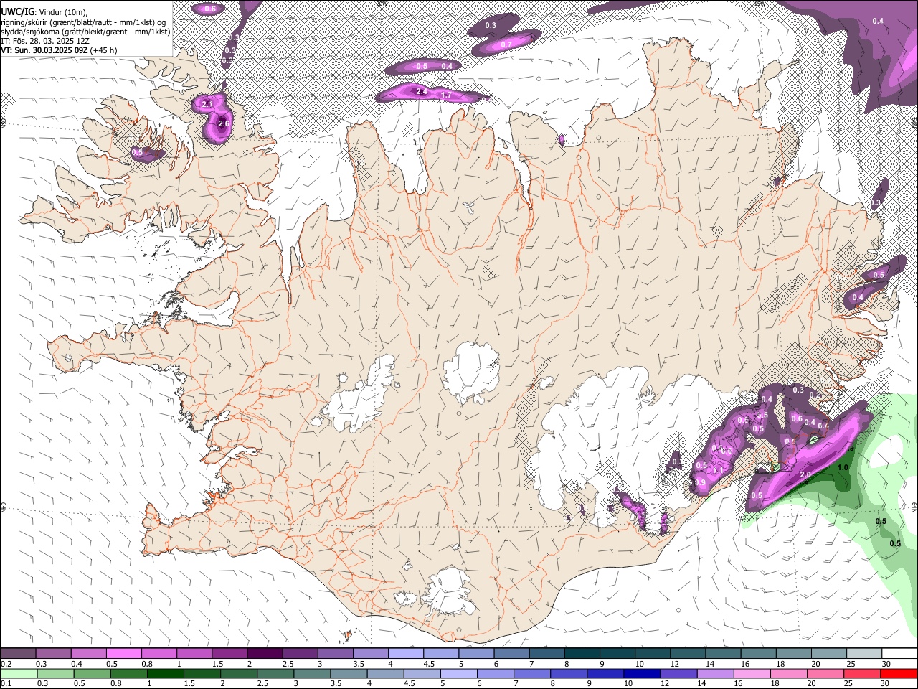Click the dark mauve 0.2 snow legend swatch
Screen dimensions: 918x689
click(19, 654)
